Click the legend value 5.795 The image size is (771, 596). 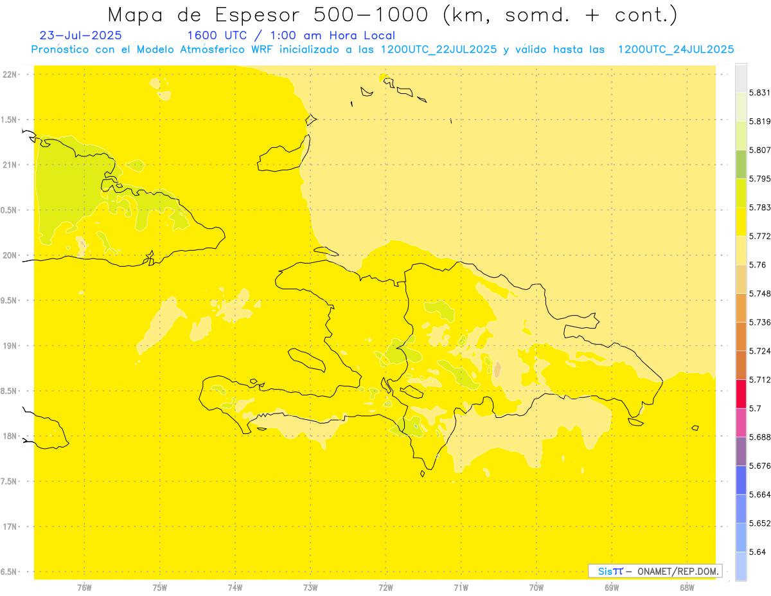(760, 179)
